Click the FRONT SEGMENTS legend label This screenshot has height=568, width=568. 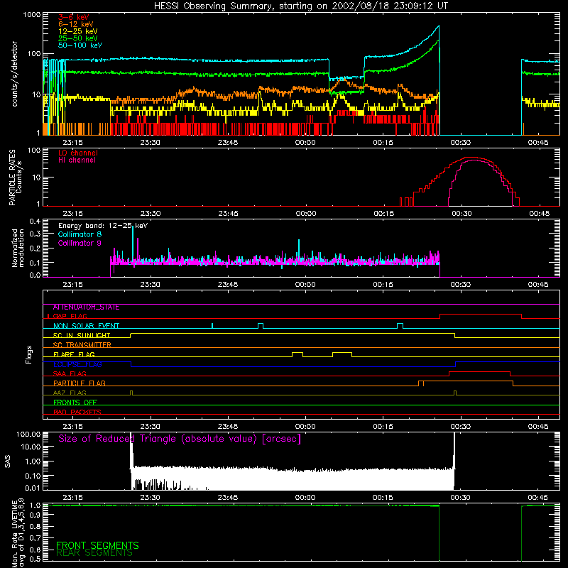97,545
